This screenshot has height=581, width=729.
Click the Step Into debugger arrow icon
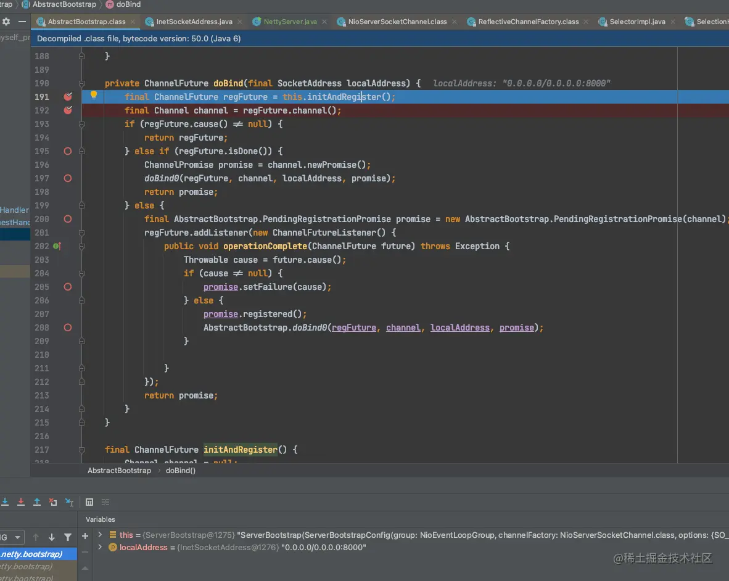click(5, 502)
